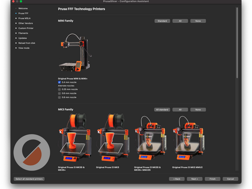Click 'Original Prusa MINI & MINI+' label
This screenshot has width=252, height=189.
pos(73,79)
